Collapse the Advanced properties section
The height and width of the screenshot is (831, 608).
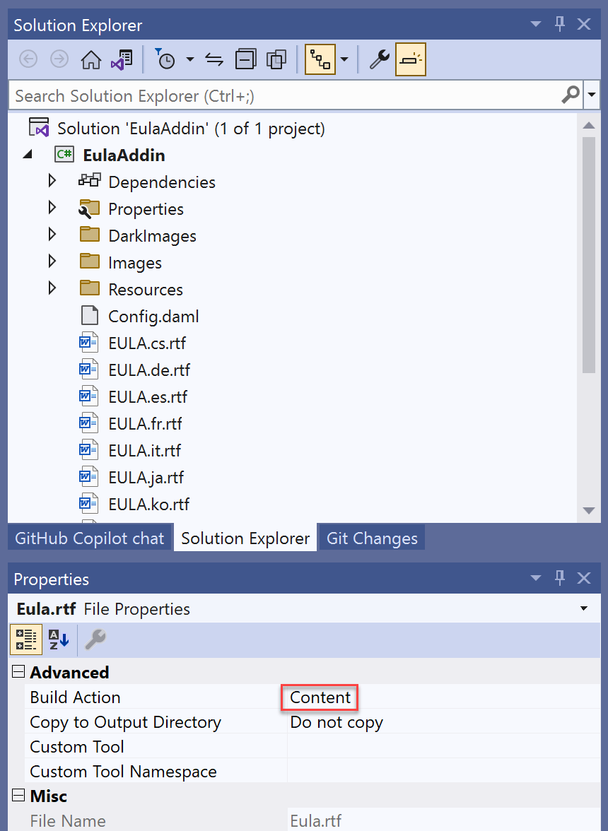[x=18, y=673]
